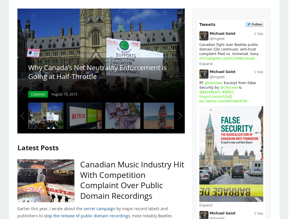Screen dimensions: 292x219
Task: Open @mgeist handle on first tweet
Action: 217,39
